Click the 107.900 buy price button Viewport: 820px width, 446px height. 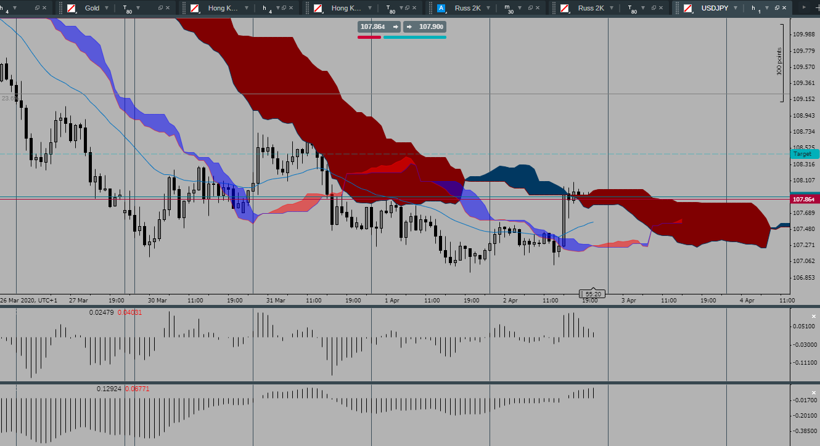click(425, 27)
